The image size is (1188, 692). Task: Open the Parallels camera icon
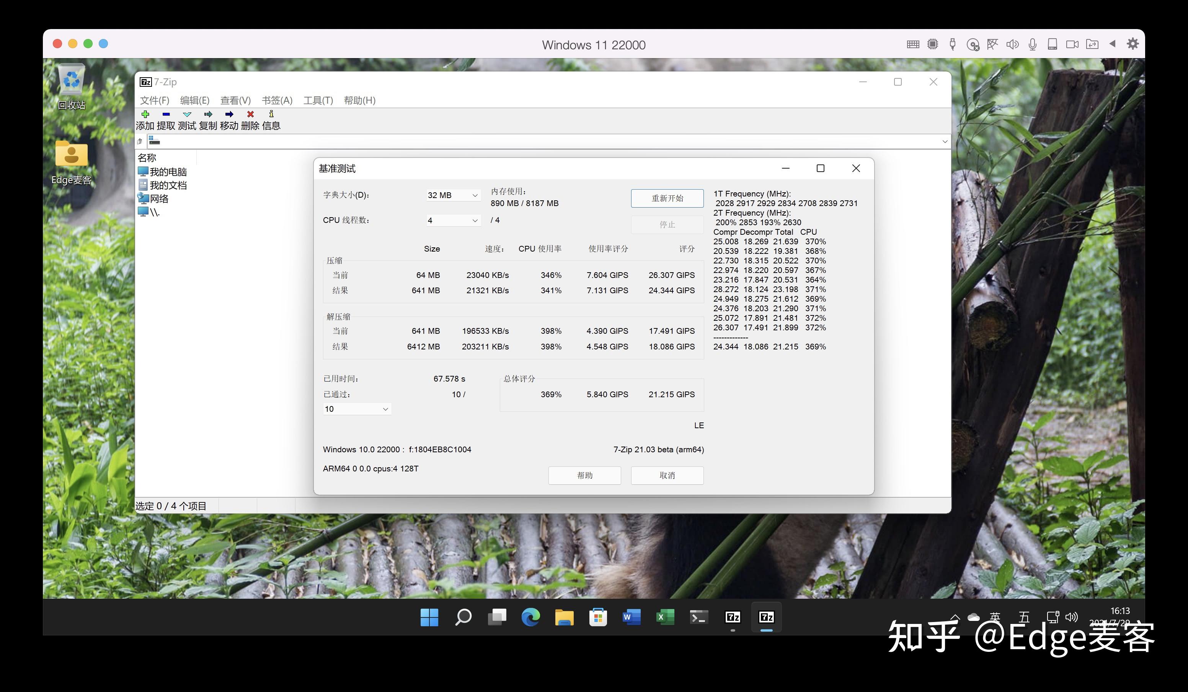point(1072,44)
